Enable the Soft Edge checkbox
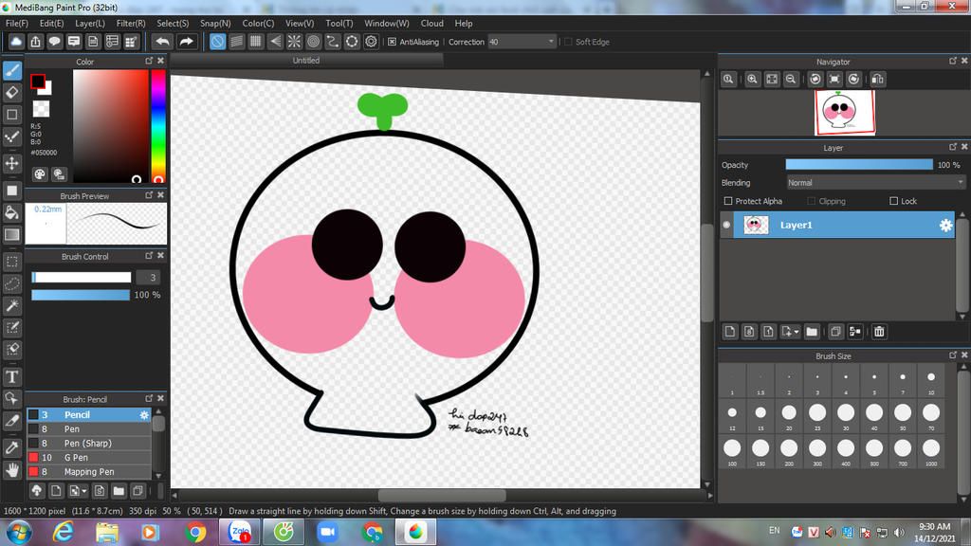This screenshot has width=971, height=546. 568,42
